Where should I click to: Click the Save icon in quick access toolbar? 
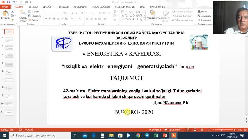(x=8, y=2)
